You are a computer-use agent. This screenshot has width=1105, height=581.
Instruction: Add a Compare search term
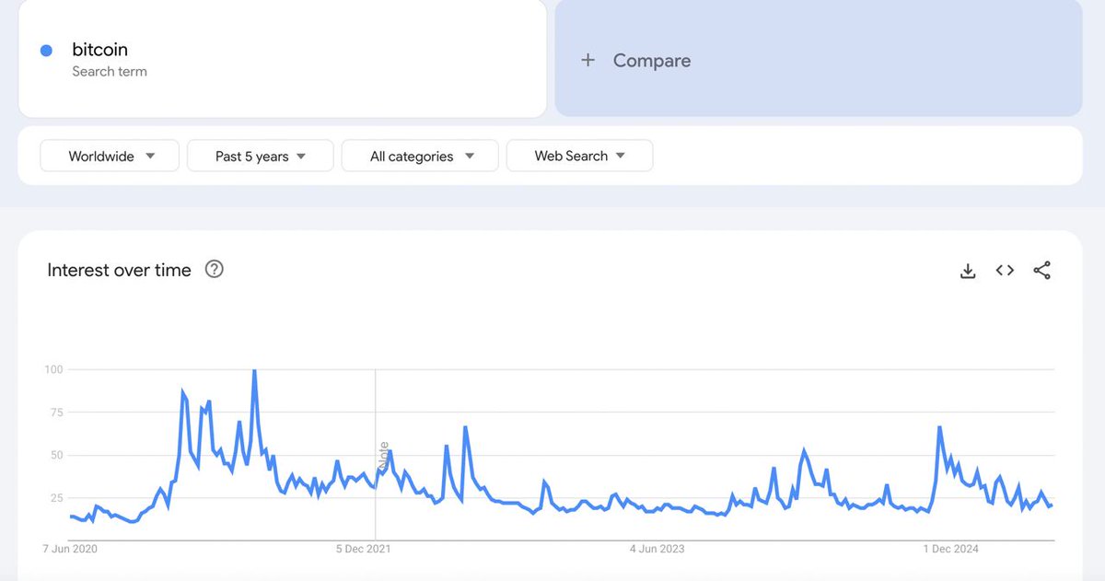(x=819, y=58)
